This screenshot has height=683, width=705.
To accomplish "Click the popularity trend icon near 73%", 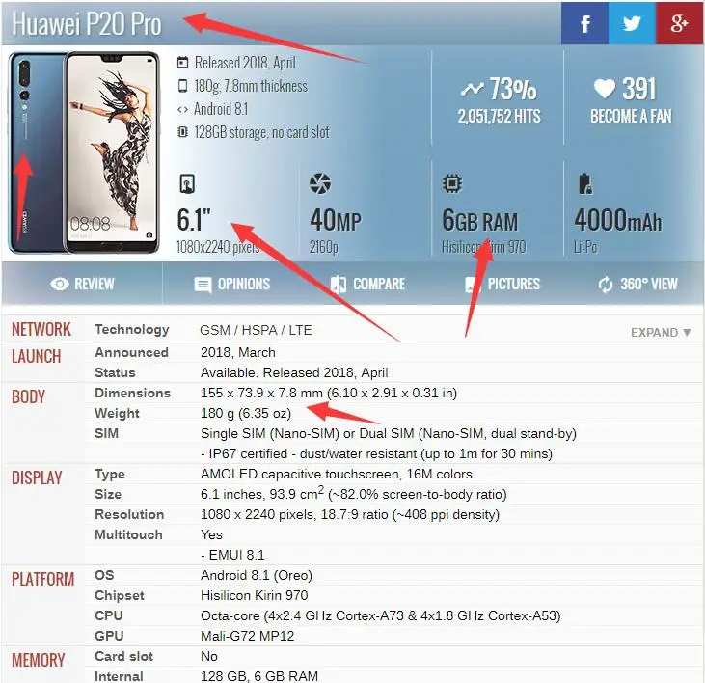I will [x=473, y=89].
